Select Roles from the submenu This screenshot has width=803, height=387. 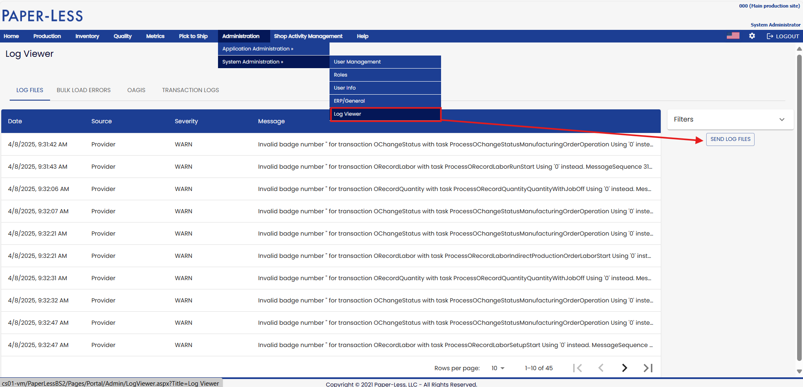(x=385, y=75)
